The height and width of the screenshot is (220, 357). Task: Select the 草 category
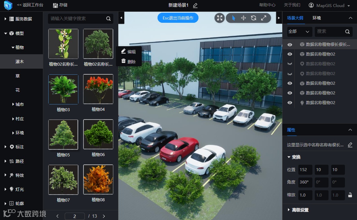[x=17, y=76]
